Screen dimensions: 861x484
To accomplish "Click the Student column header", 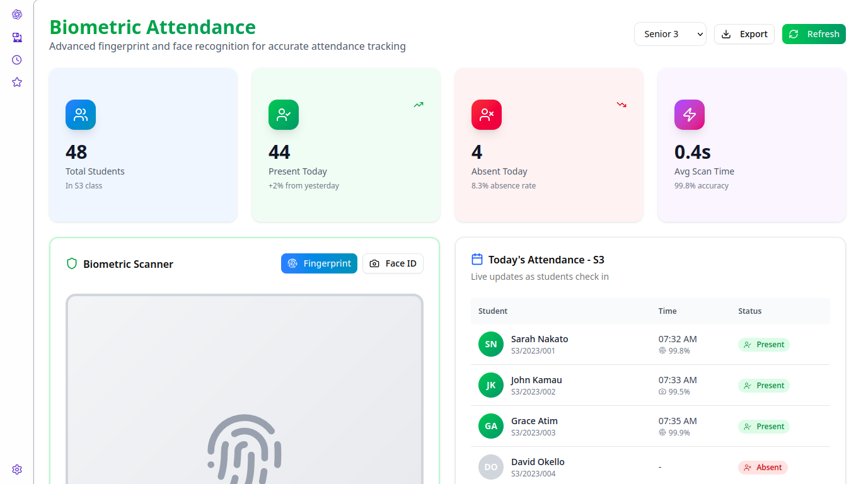I will tap(493, 311).
